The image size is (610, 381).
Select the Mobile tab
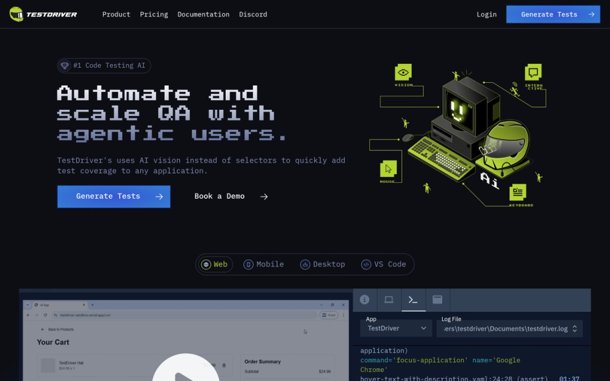[x=264, y=265]
